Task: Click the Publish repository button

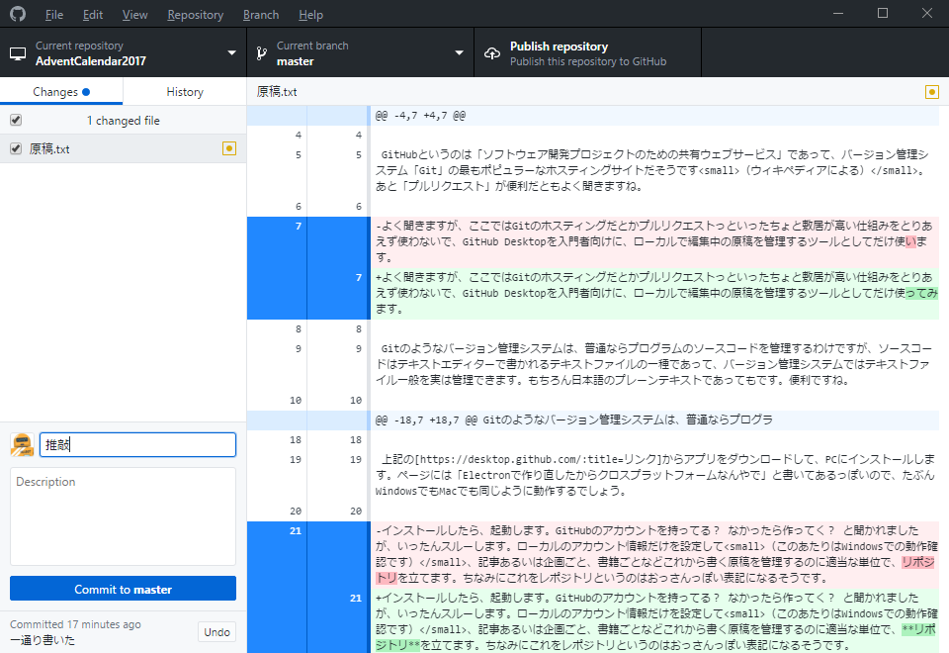Action: (x=587, y=52)
